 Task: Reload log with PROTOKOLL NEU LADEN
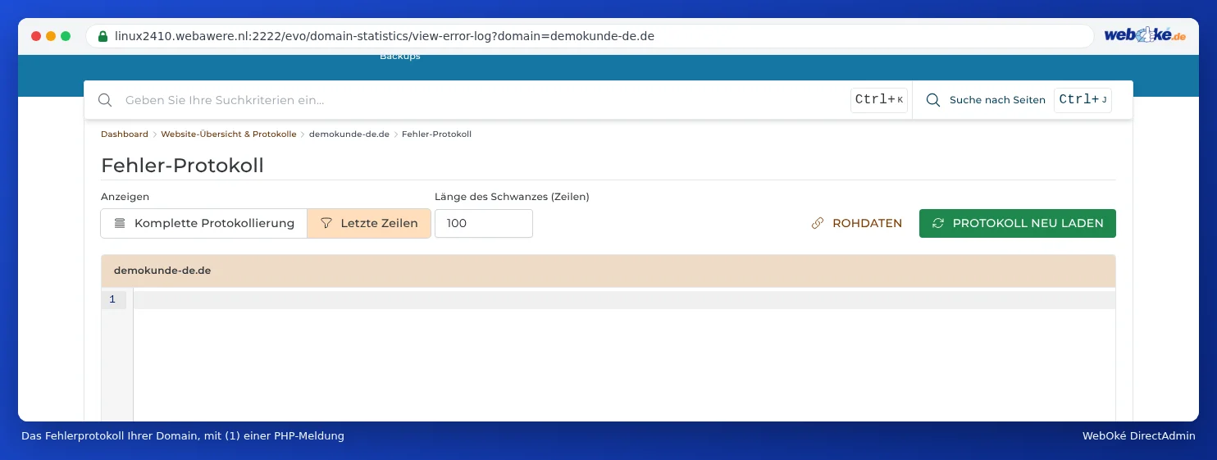1018,223
